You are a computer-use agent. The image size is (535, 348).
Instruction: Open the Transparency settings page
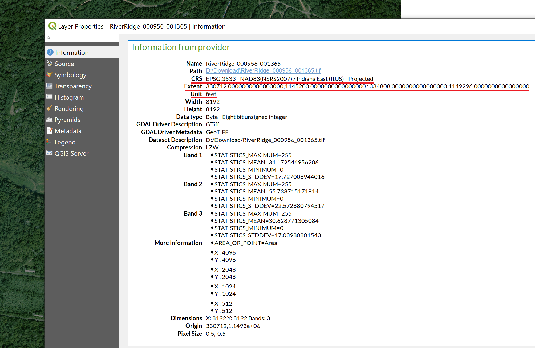coord(73,86)
